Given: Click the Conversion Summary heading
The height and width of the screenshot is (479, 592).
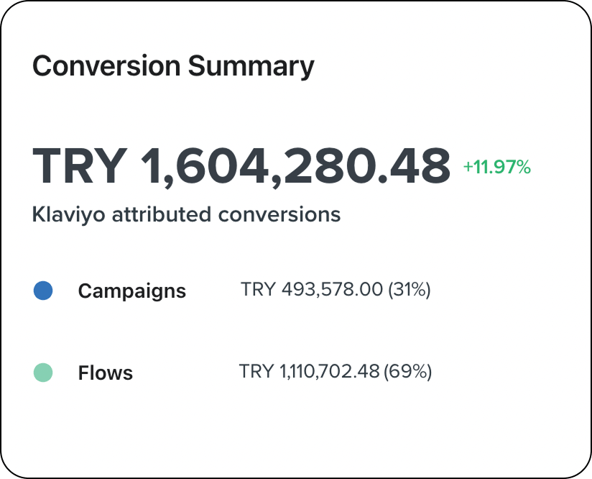Looking at the screenshot, I should (173, 66).
